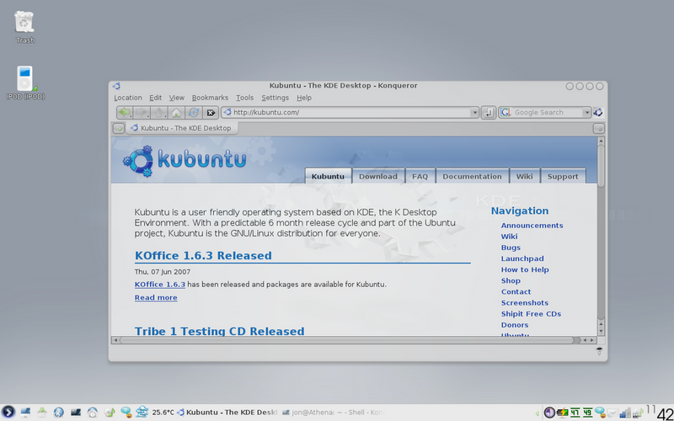
Task: Switch to the Download tab on the website
Action: pos(378,176)
